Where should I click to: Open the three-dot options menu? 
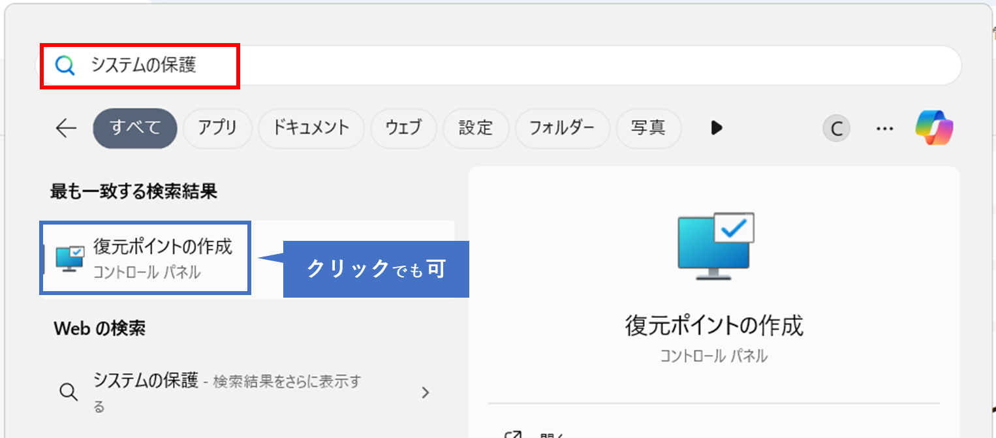click(x=884, y=129)
